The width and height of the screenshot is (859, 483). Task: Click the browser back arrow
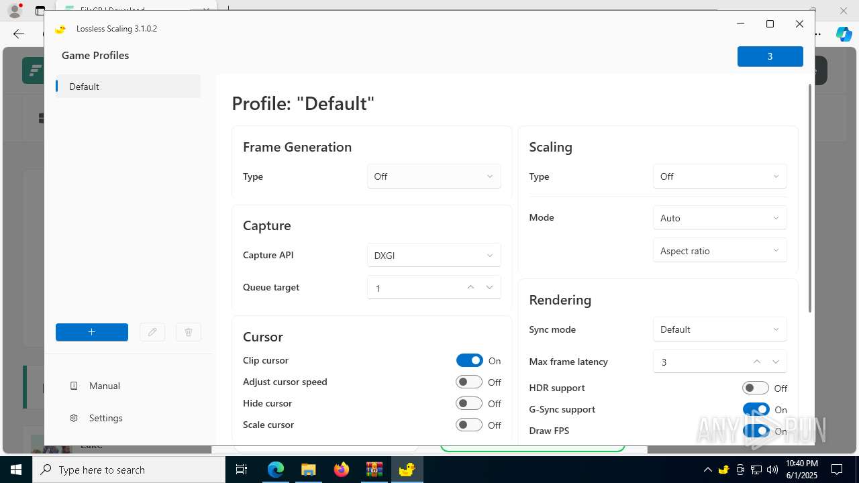click(x=19, y=34)
